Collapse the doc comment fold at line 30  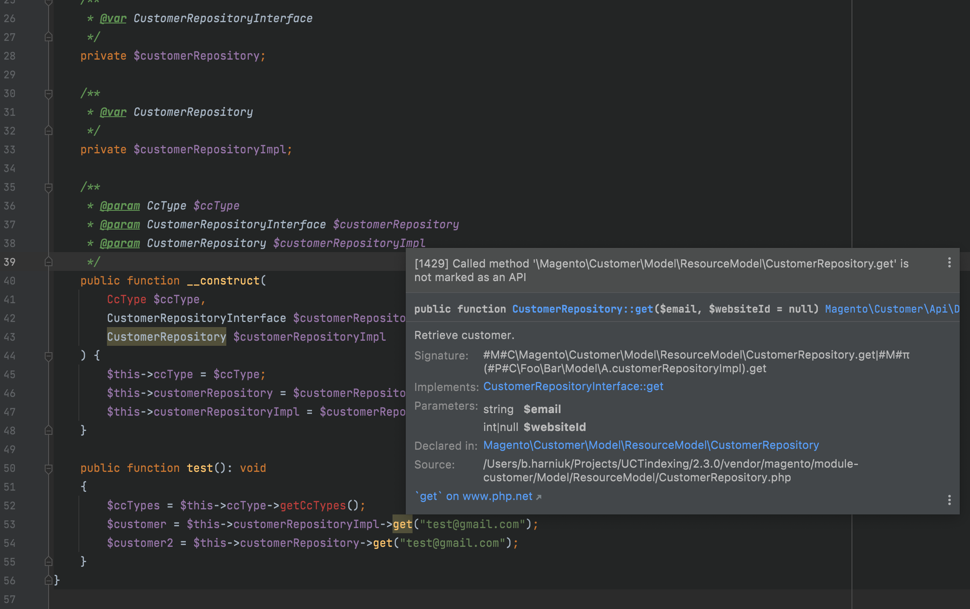(48, 93)
